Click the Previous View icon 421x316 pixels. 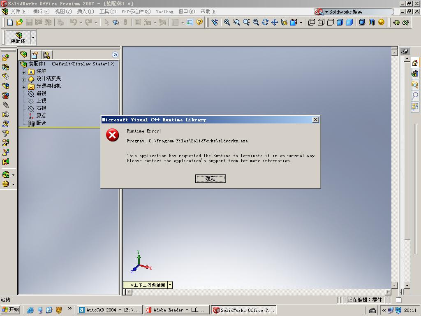[x=215, y=22]
